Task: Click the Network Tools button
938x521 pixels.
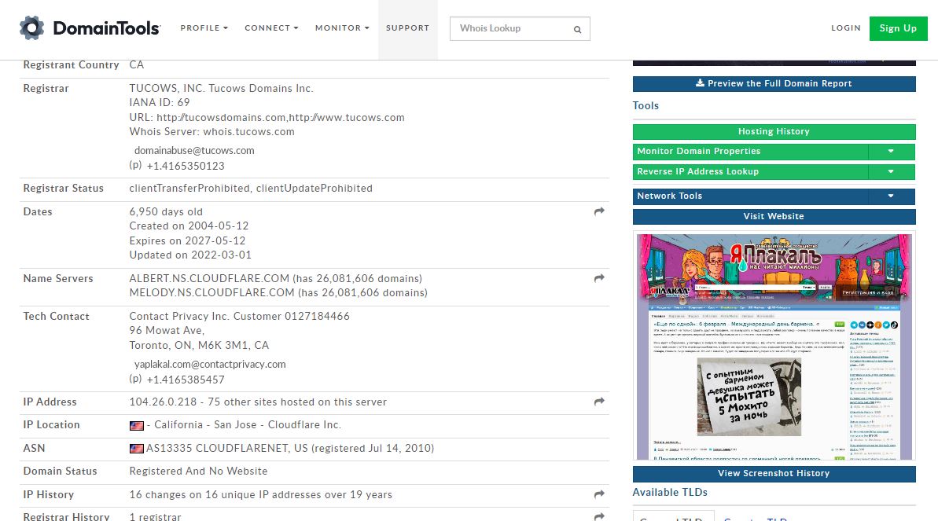Action: click(x=751, y=196)
